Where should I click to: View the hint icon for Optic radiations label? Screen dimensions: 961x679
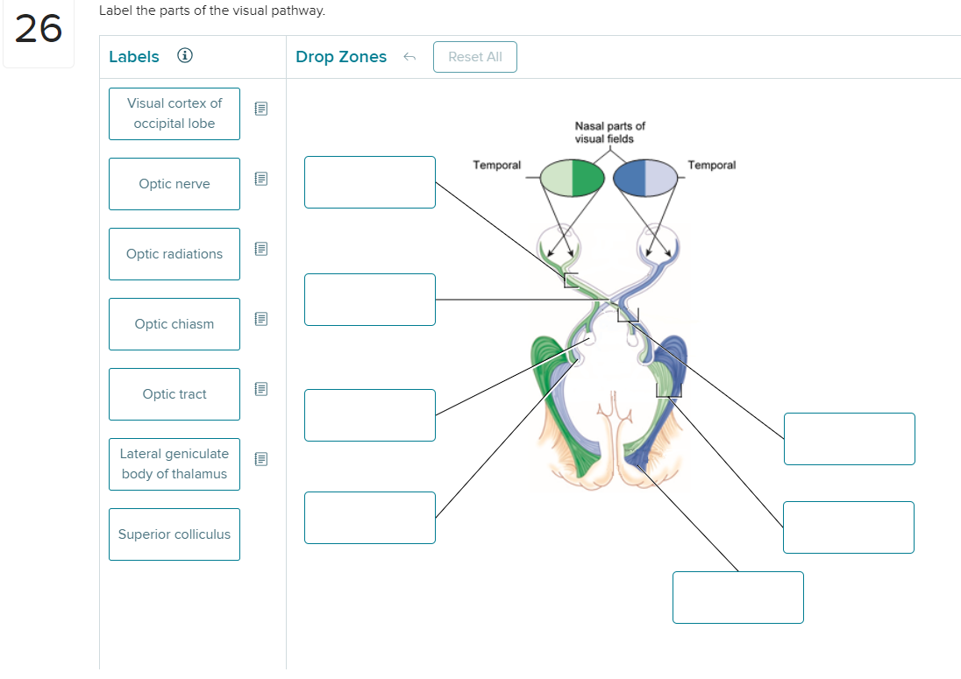(260, 249)
